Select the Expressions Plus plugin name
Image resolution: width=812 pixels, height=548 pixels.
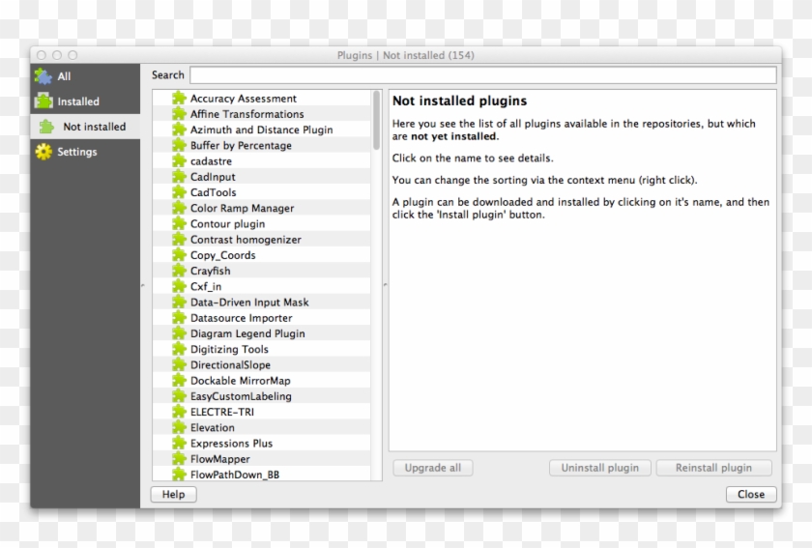coord(231,443)
